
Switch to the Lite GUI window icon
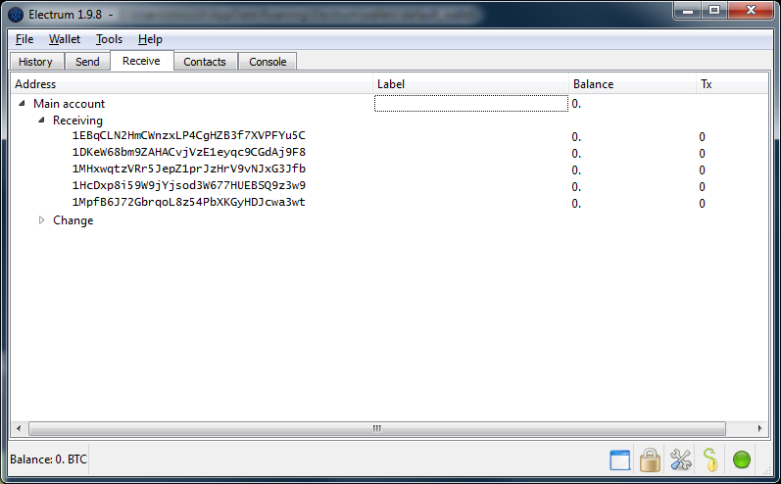[x=619, y=460]
